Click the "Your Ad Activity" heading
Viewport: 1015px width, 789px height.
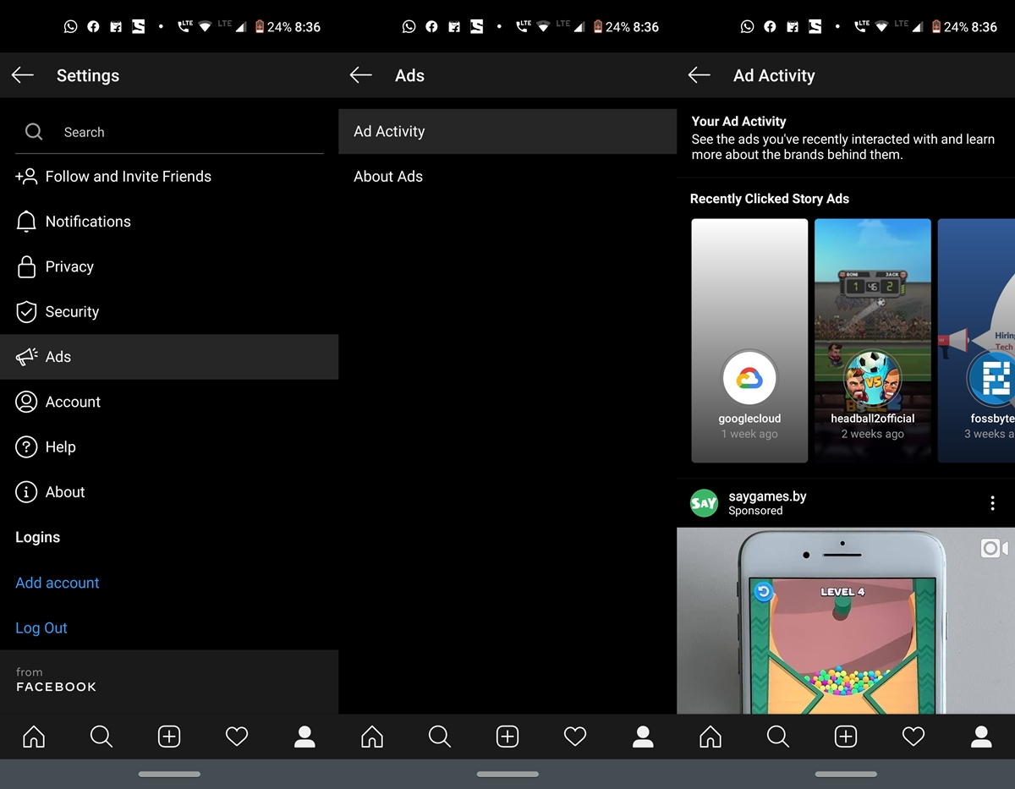coord(739,122)
